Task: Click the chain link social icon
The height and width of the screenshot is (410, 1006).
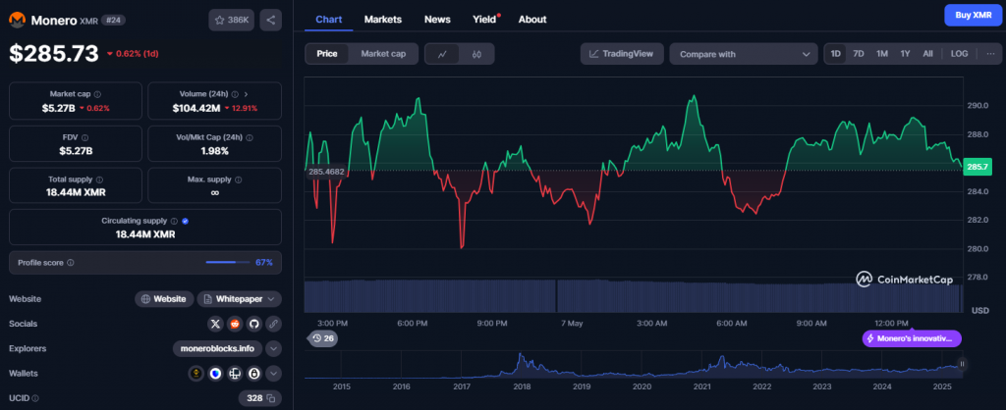Action: click(x=273, y=324)
